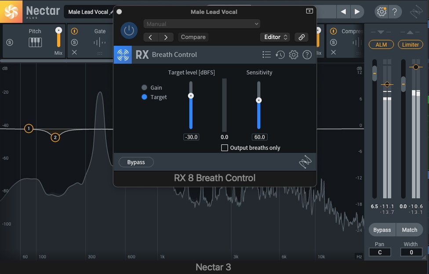
Task: Click the input gain fader handle
Action: (x=374, y=73)
